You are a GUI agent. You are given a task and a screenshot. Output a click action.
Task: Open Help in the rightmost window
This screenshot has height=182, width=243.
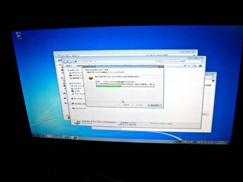pyautogui.click(x=213, y=81)
